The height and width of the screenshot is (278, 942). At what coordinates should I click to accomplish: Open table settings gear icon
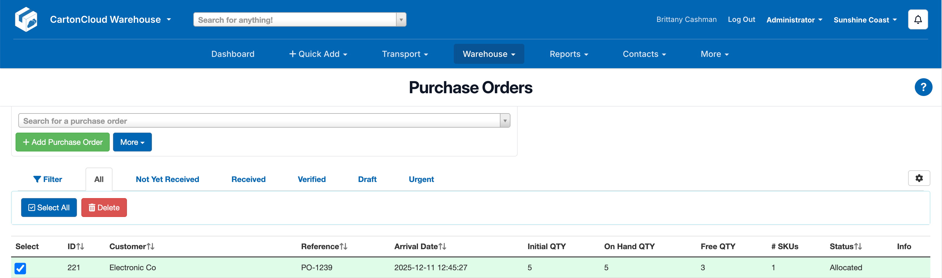[x=919, y=178]
